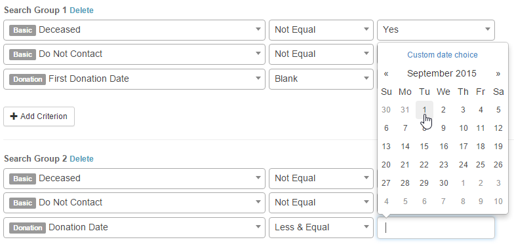Focus the Donation Date value input field

click(x=435, y=228)
